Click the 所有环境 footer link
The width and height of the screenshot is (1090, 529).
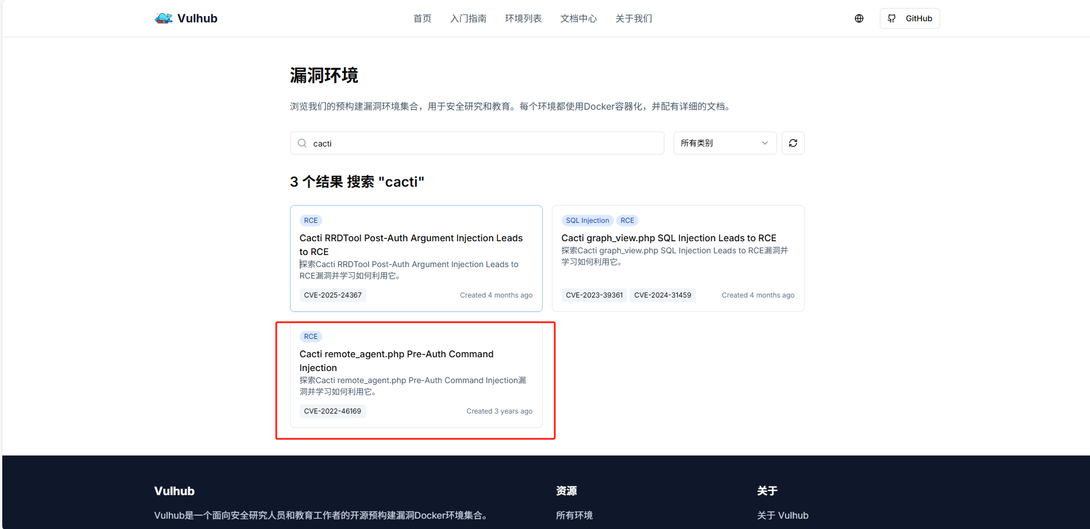pos(574,515)
